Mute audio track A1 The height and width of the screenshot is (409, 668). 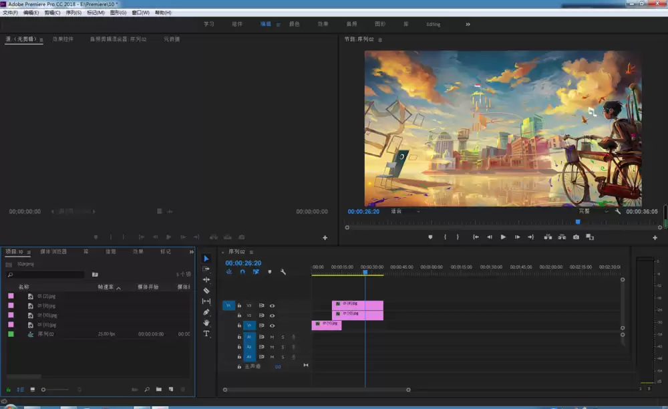[x=273, y=337]
